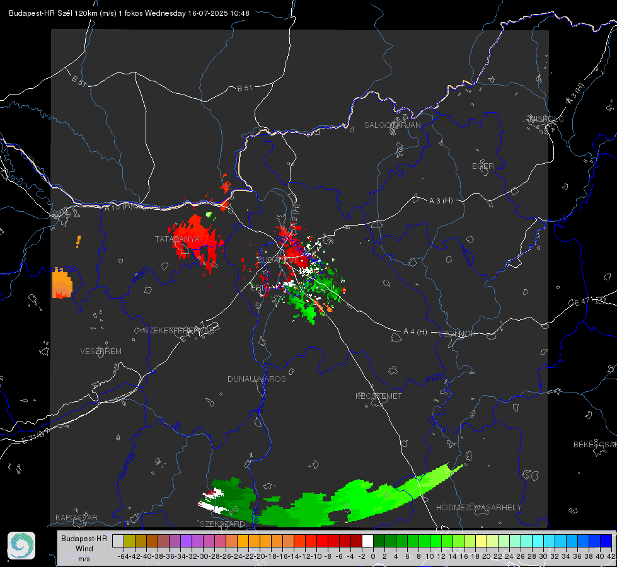
Task: Click the blue 'Heves' county label
Action: pyautogui.click(x=466, y=256)
